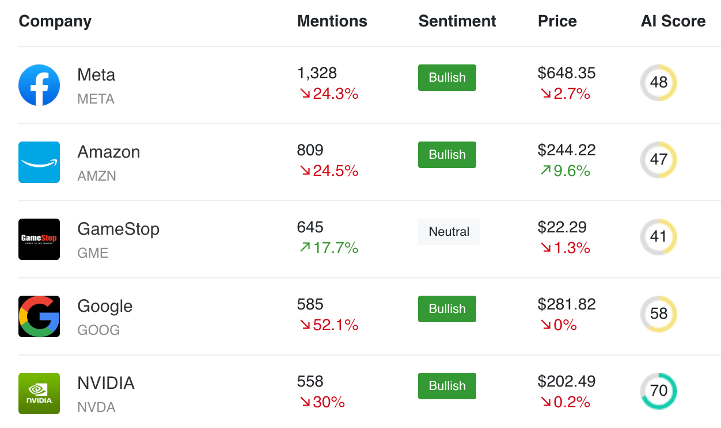Click the NVIDIA green logo icon
The width and height of the screenshot is (721, 428).
click(x=39, y=393)
